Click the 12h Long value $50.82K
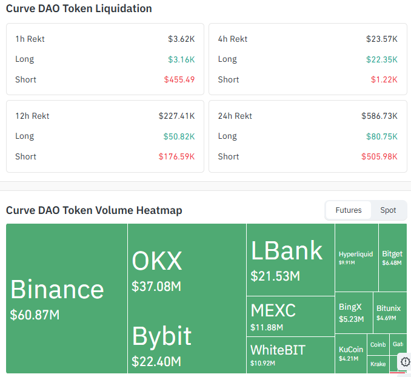Screen dimensions: 411x377 tap(179, 136)
